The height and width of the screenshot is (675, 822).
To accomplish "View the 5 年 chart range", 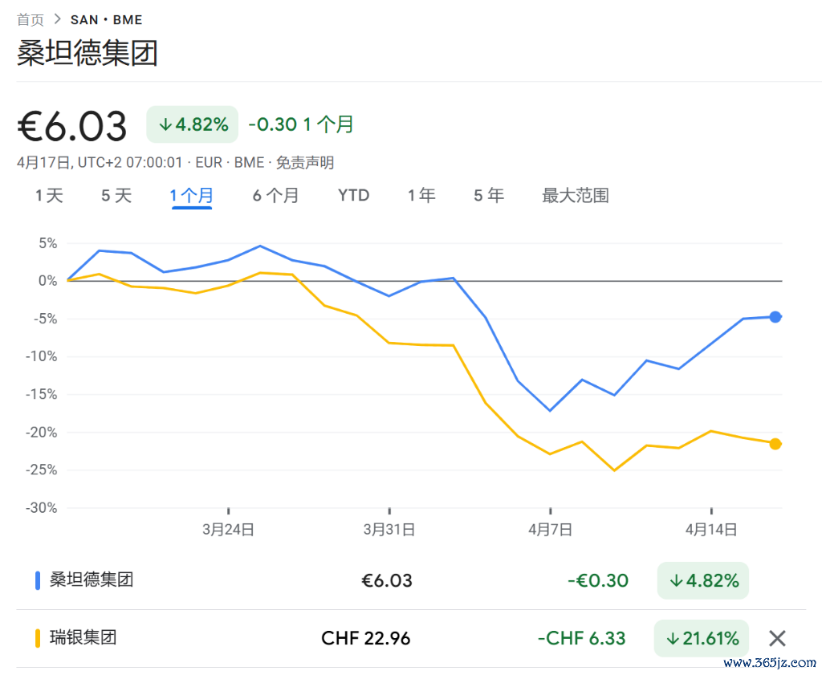I will [489, 196].
